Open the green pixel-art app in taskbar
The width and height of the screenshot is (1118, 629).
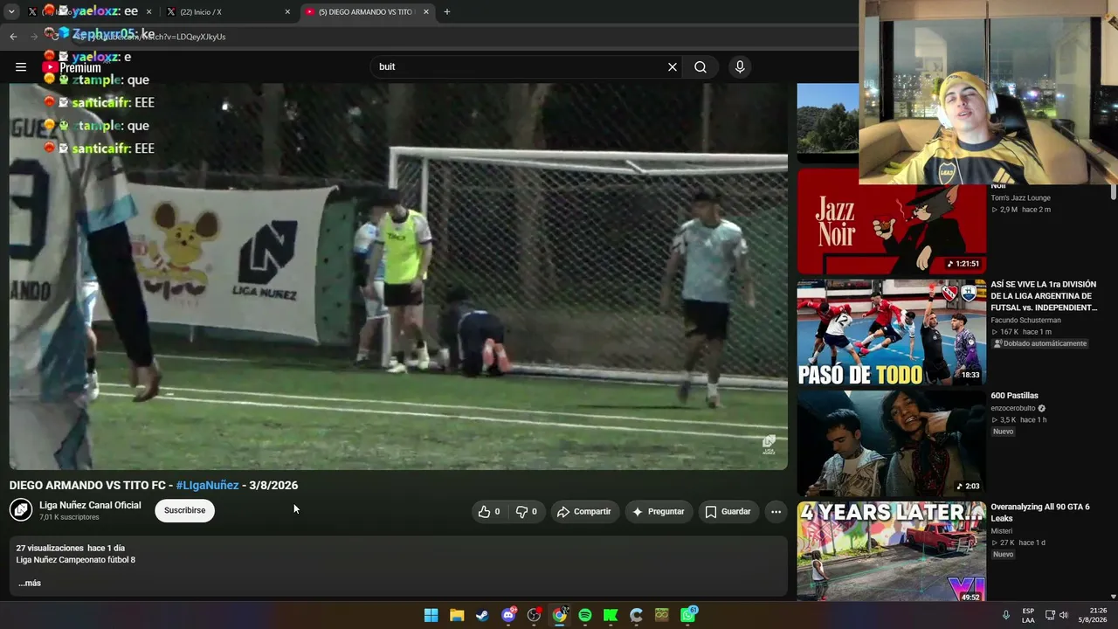662,615
